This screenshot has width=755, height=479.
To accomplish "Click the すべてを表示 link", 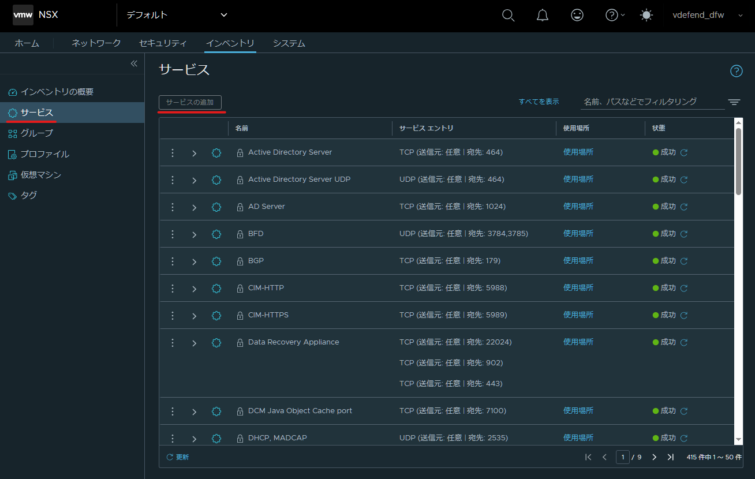I will point(539,102).
